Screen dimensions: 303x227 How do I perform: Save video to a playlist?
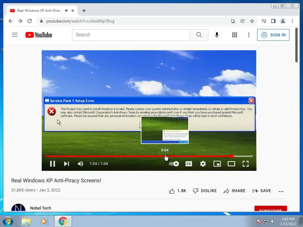[261, 191]
